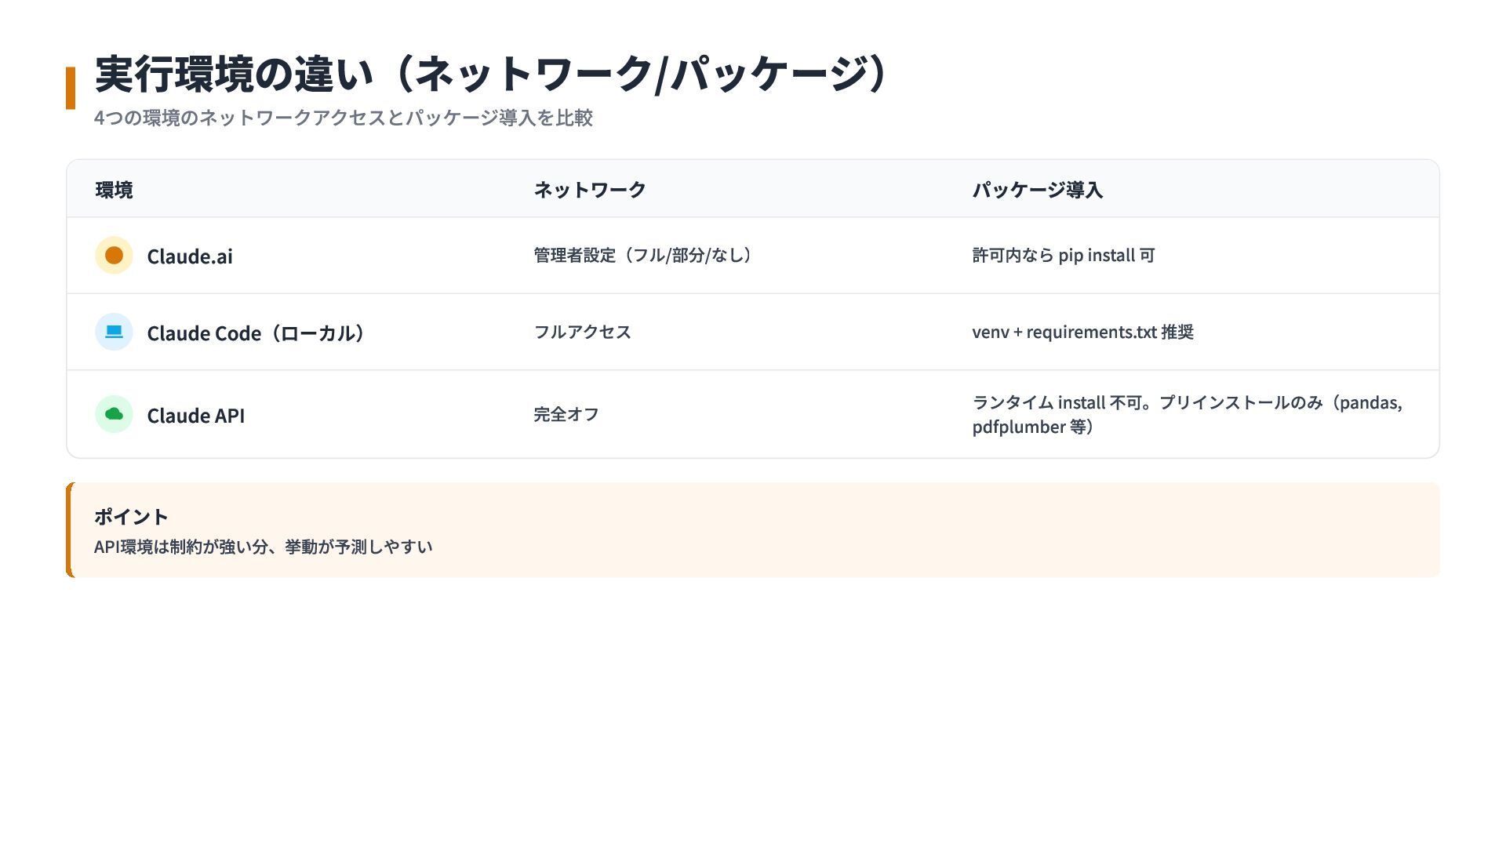The height and width of the screenshot is (847, 1506).
Task: Select the Claude Code（ローカル） label
Action: (x=255, y=333)
